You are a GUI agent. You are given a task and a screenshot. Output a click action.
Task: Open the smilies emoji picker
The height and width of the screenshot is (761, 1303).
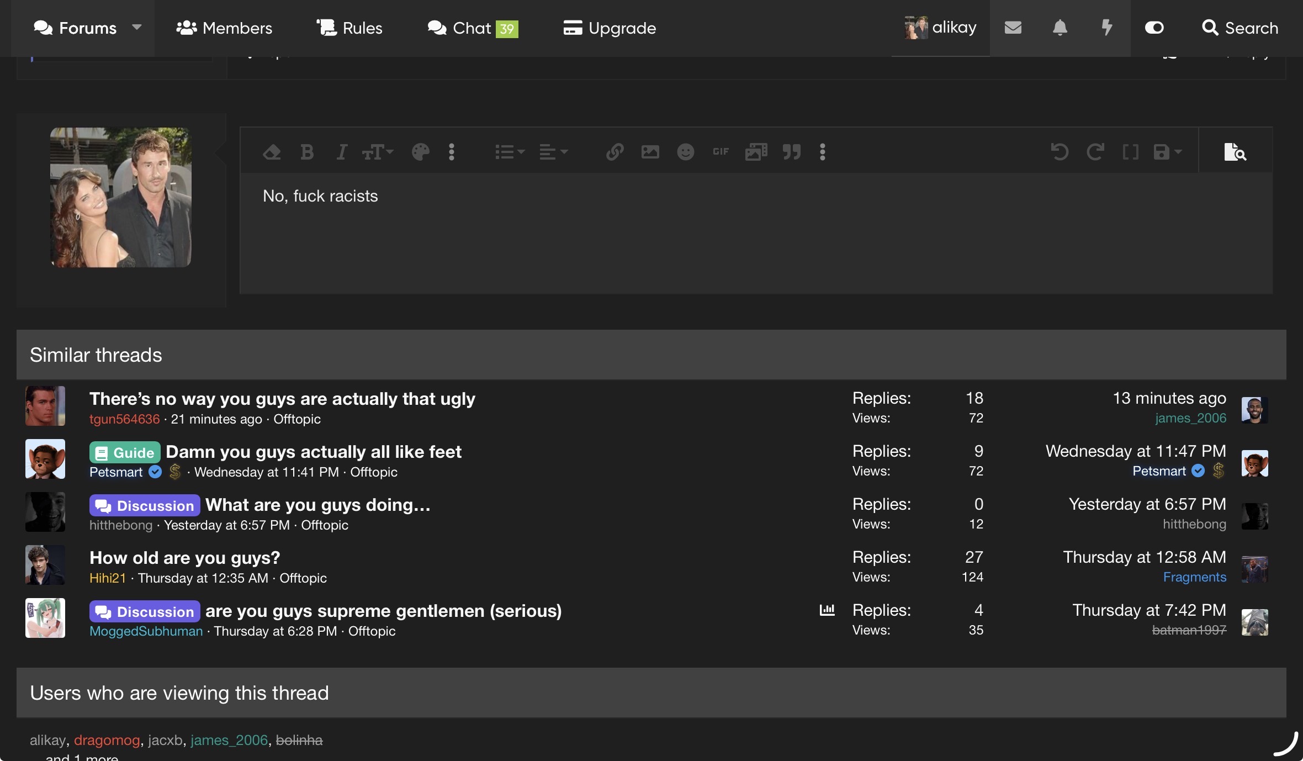(685, 152)
